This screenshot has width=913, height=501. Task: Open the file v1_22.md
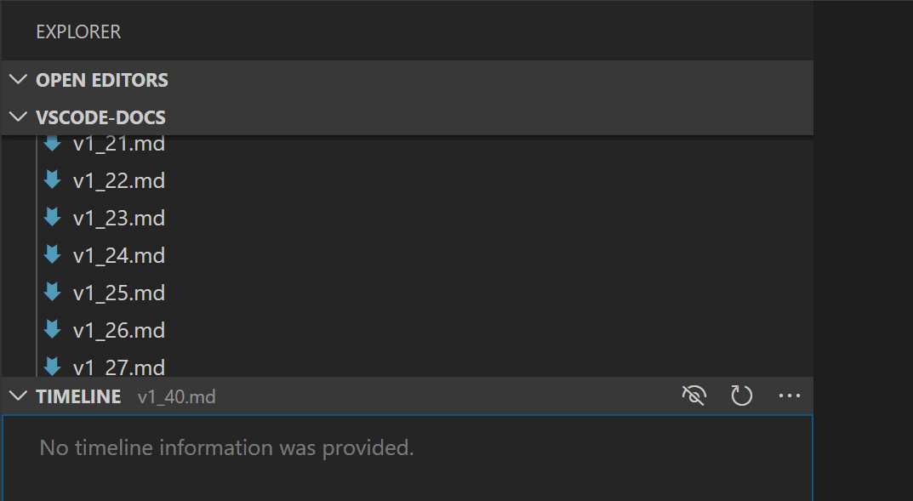119,180
